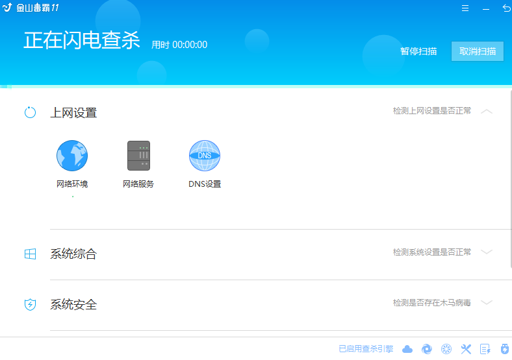Open the hamburger main menu
This screenshot has height=360, width=512.
465,8
